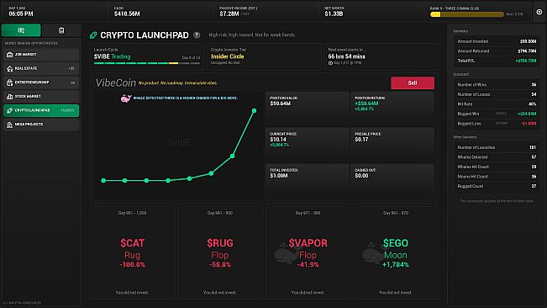Viewport: 547px width, 308px height.
Task: Open the $EGO Moon history card
Action: pos(396,252)
